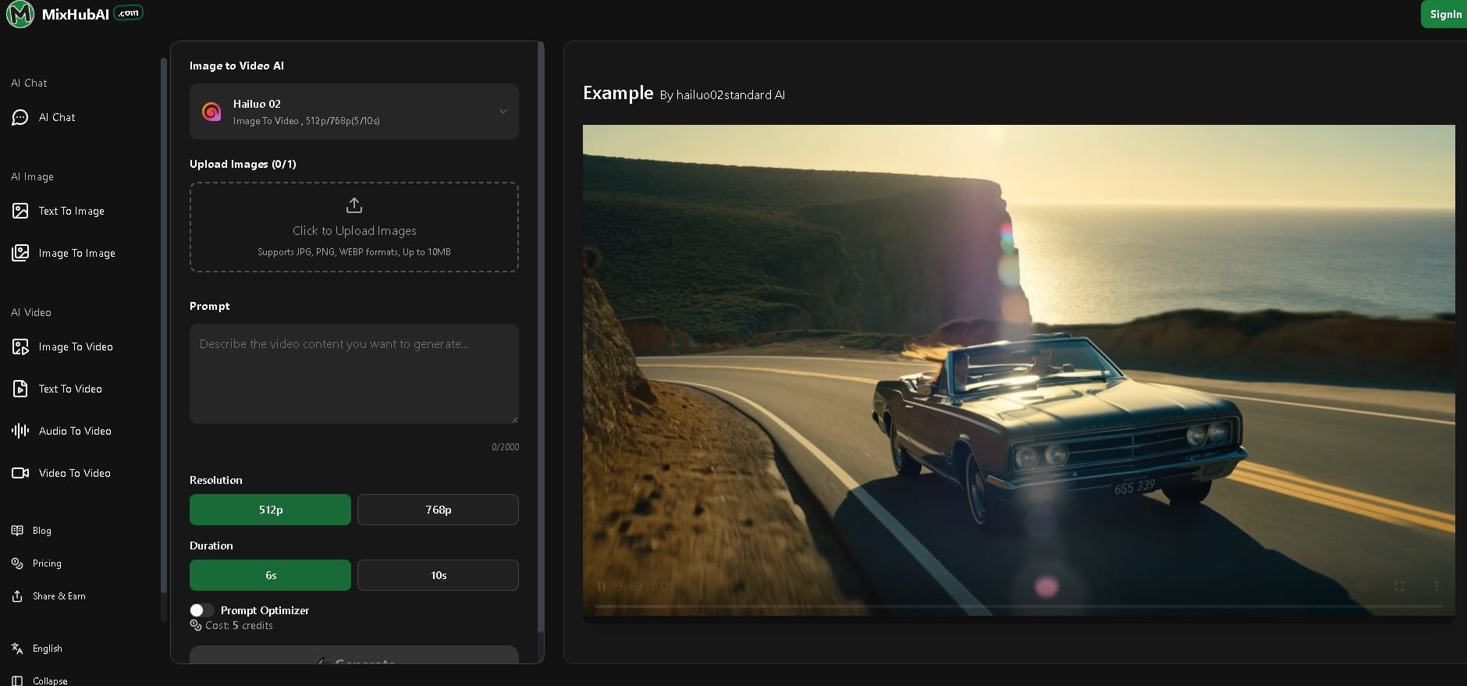Select 10s duration
The height and width of the screenshot is (686, 1467).
pos(438,575)
